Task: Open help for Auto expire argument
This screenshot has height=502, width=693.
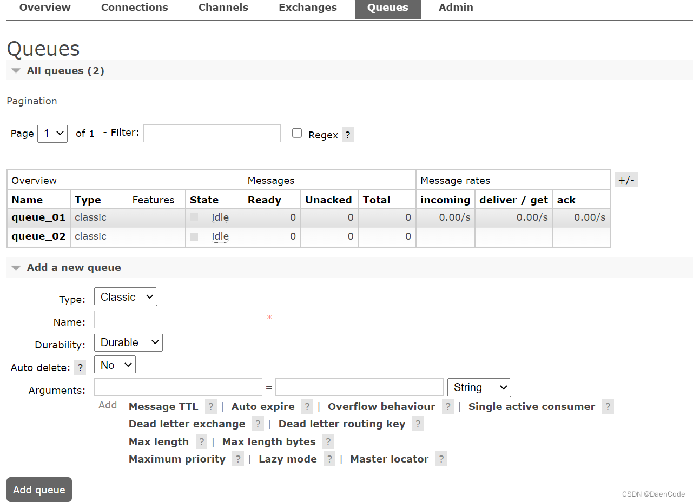Action: point(307,406)
